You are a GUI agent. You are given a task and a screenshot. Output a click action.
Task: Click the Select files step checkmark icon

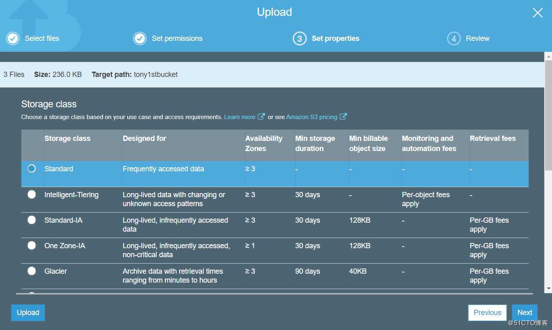click(x=13, y=38)
